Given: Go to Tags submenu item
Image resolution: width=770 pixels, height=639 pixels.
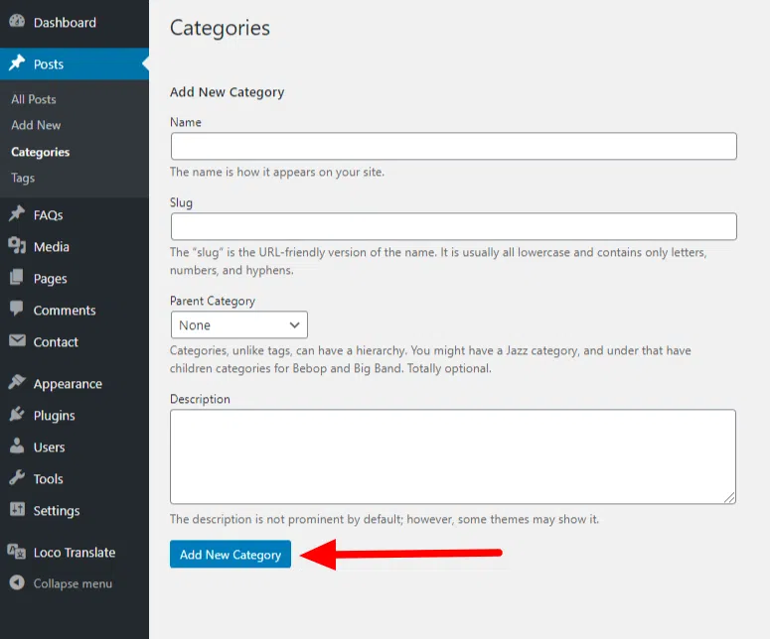Looking at the screenshot, I should point(23,178).
